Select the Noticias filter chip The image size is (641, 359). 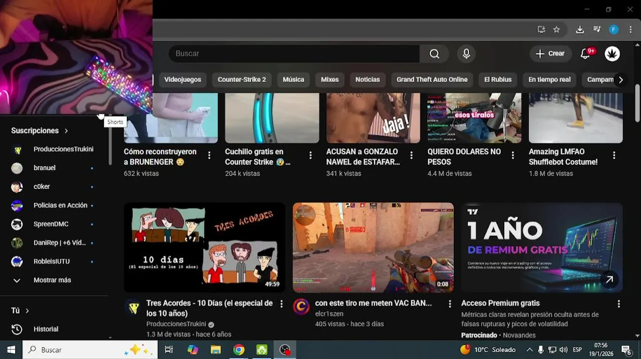pos(367,79)
